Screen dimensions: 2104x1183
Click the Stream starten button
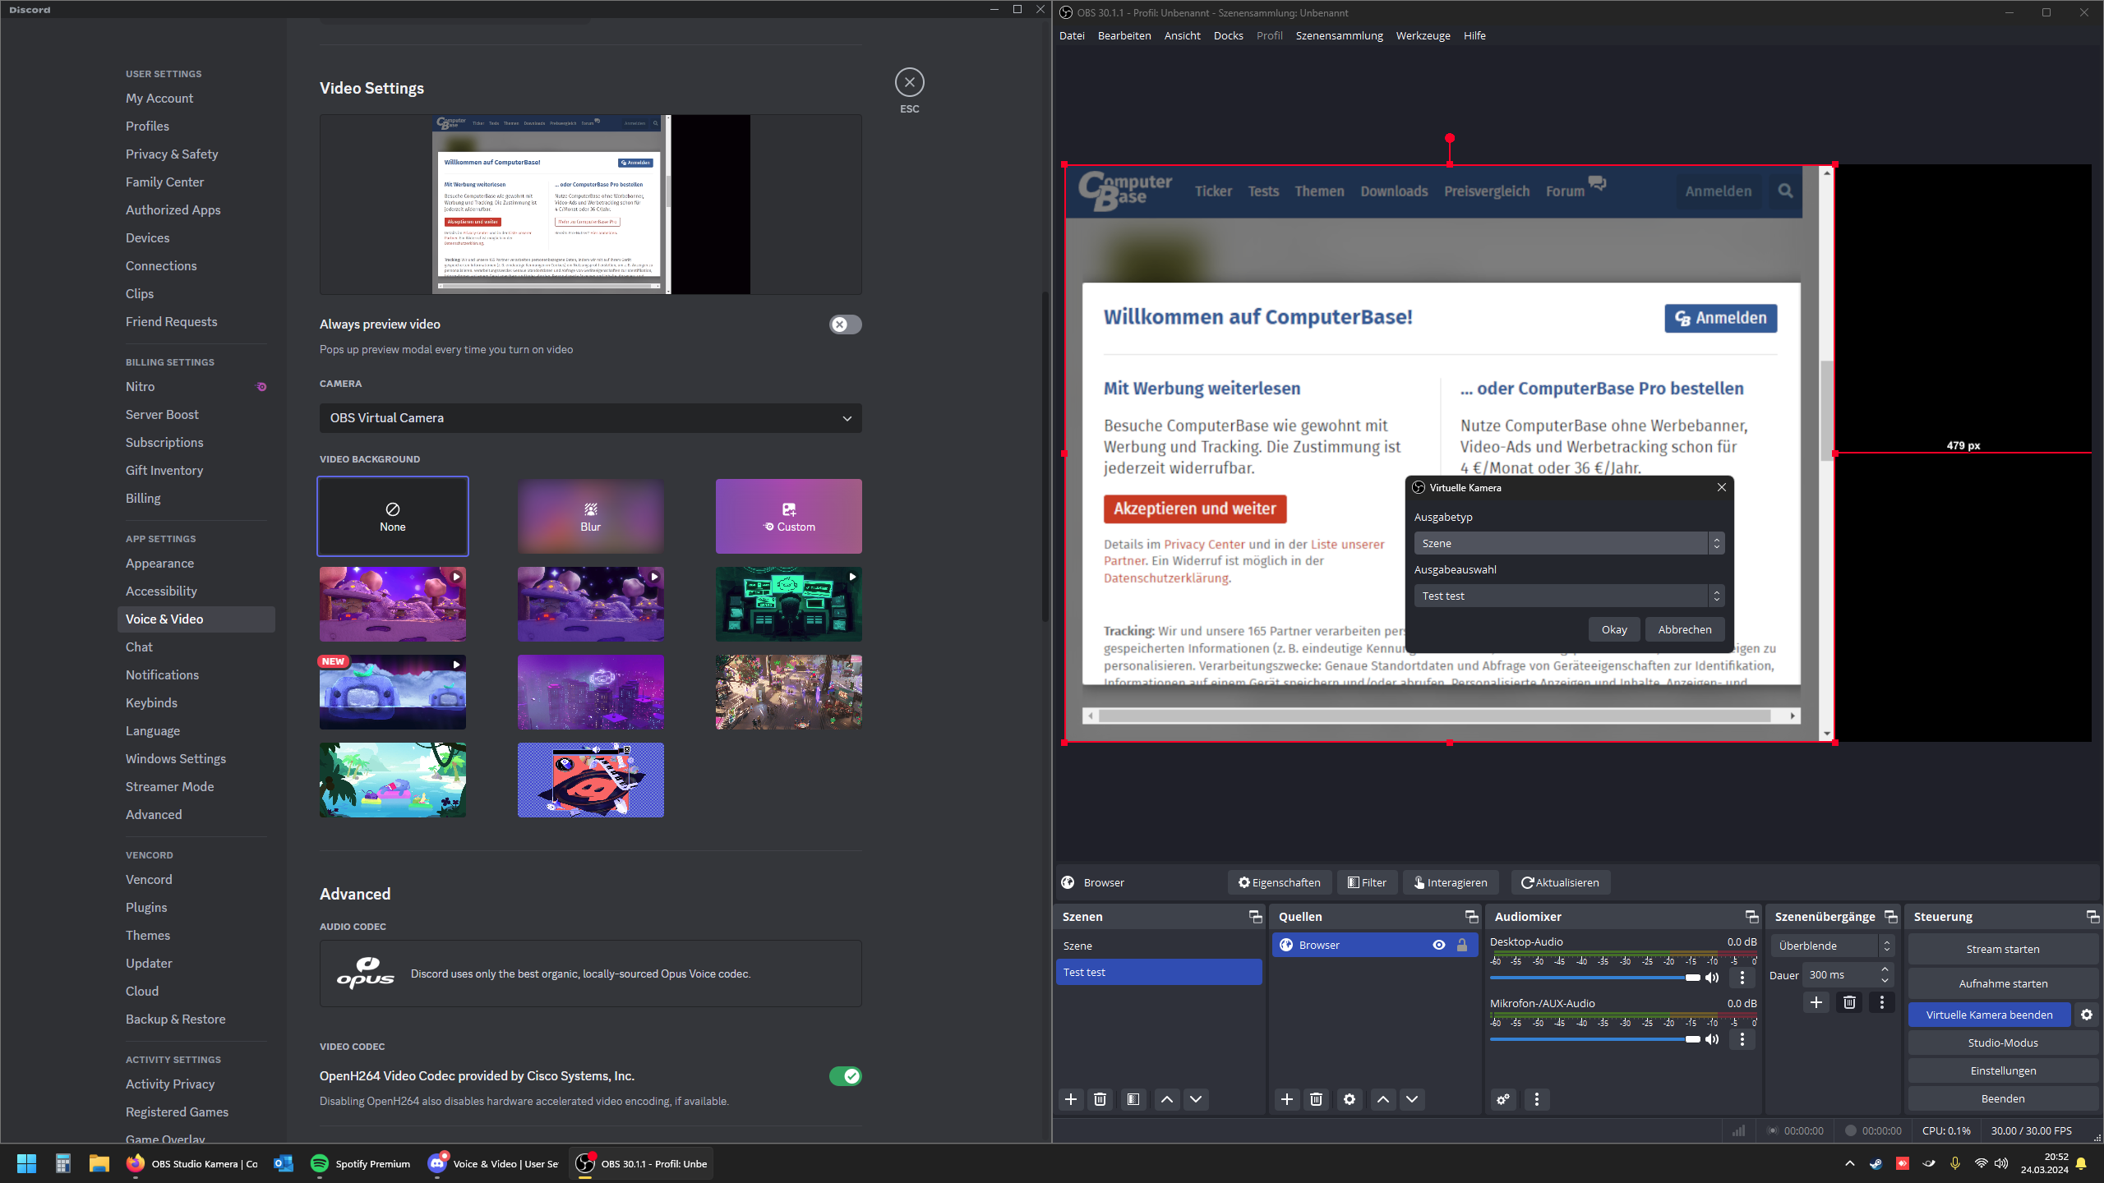click(2002, 949)
